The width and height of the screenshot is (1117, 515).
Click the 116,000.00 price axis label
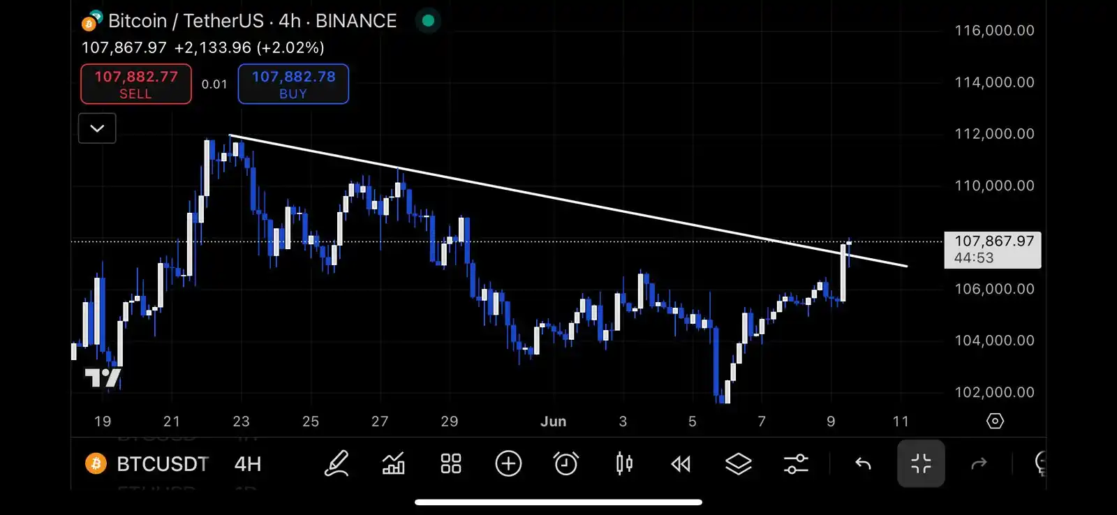pos(994,31)
